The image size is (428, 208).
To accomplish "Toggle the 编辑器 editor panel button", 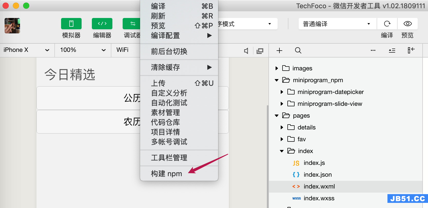I will tap(102, 24).
